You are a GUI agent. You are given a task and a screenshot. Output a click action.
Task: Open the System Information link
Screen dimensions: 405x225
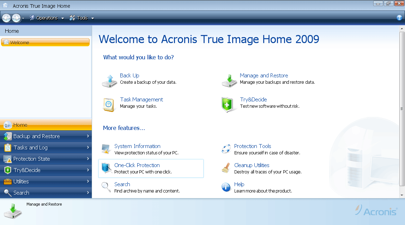(x=138, y=146)
